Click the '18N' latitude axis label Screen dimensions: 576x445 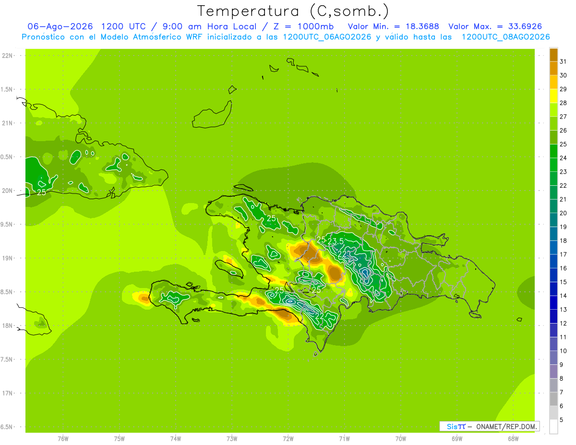tap(7, 325)
